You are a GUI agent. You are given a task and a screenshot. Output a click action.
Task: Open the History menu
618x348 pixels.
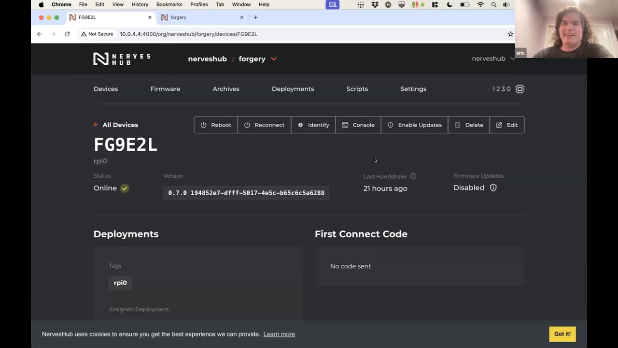coord(140,4)
